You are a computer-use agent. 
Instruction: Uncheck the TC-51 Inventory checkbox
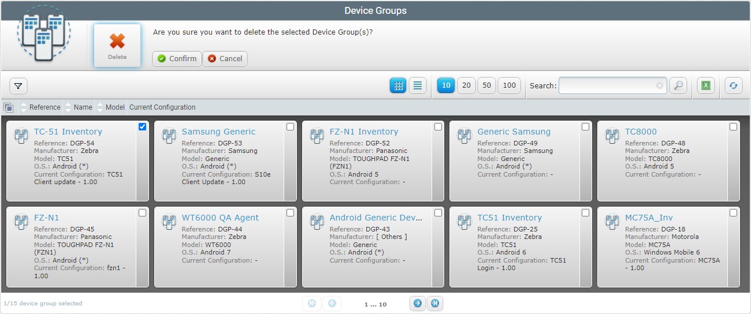click(143, 127)
